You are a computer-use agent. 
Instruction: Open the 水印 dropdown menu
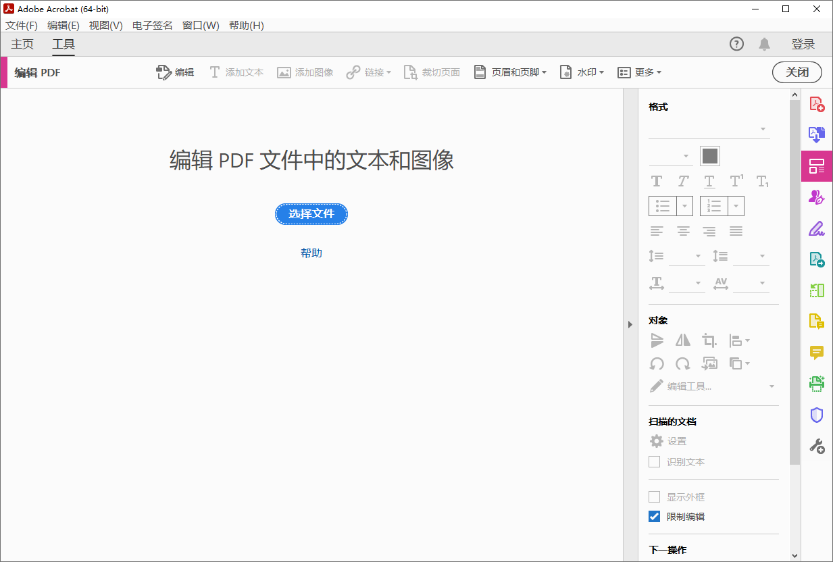pos(582,72)
